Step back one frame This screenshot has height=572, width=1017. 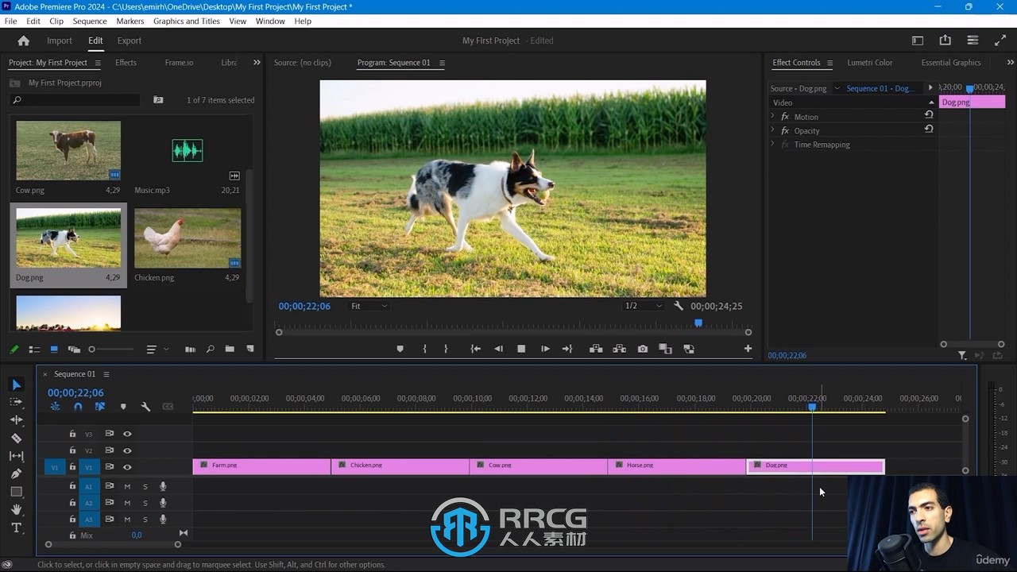click(x=498, y=349)
